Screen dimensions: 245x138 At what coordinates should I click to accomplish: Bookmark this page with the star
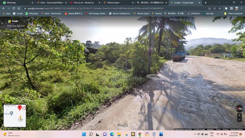coord(220,8)
